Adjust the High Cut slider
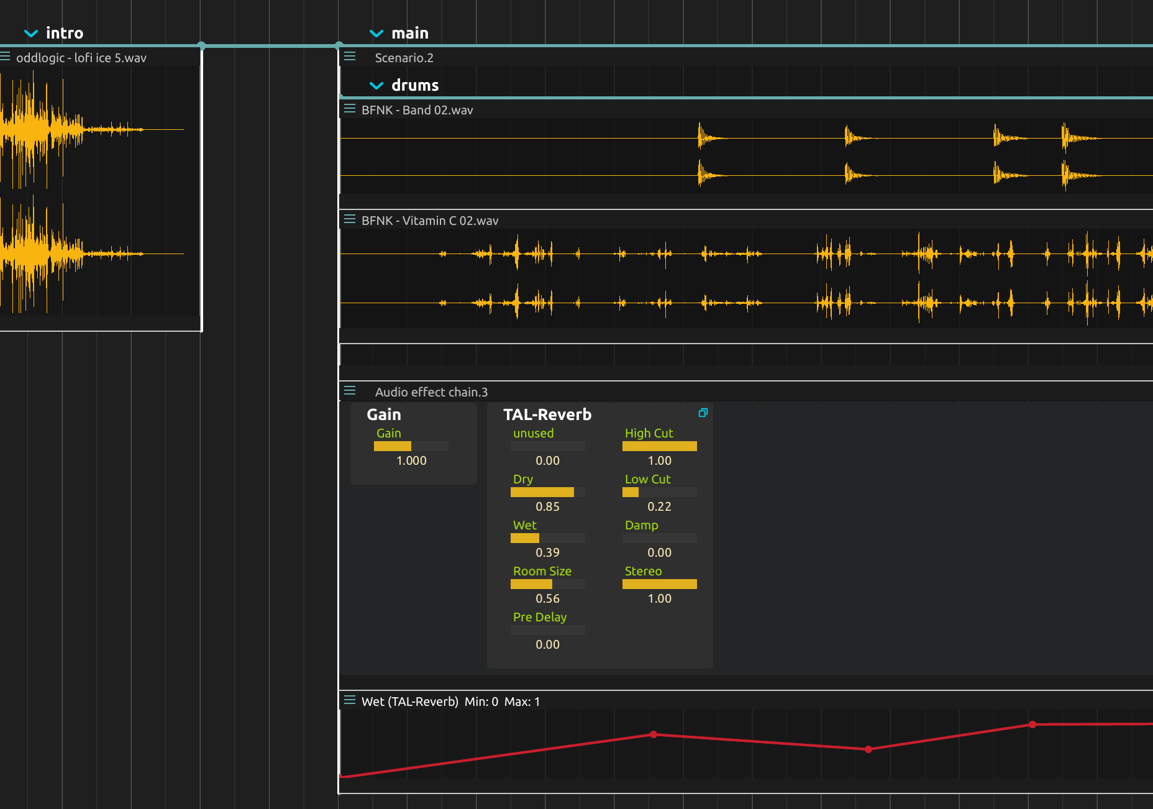This screenshot has height=809, width=1153. click(660, 446)
